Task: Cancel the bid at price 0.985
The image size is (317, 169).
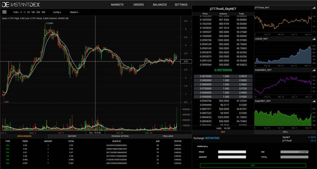Action: point(178,160)
